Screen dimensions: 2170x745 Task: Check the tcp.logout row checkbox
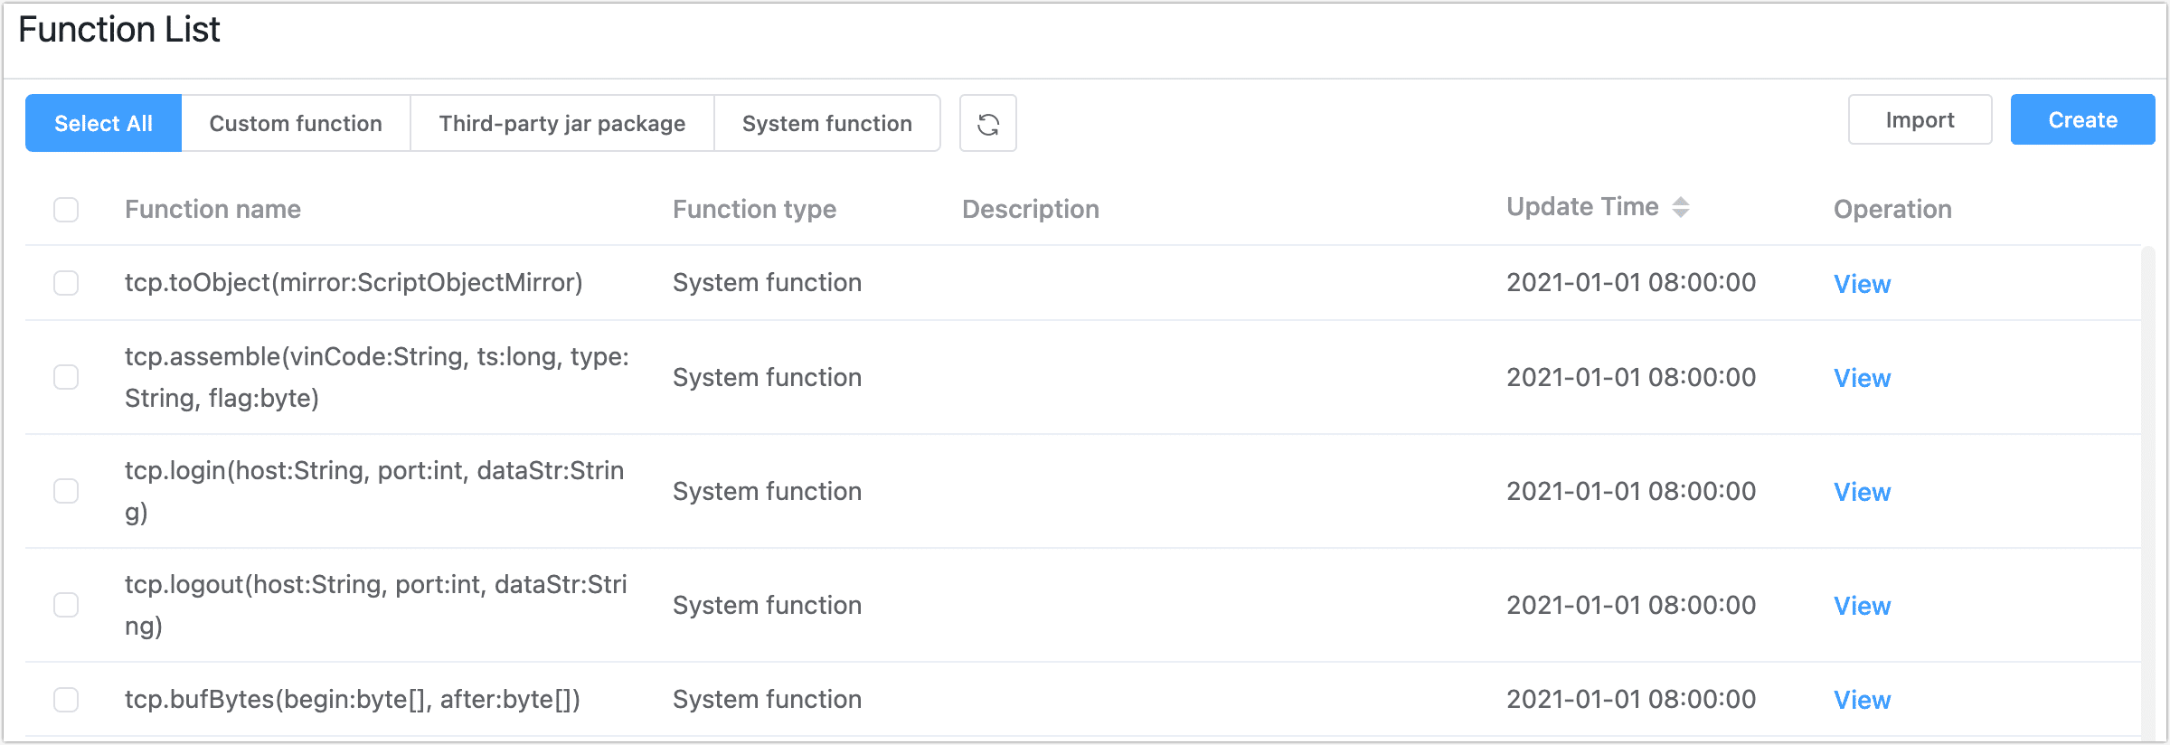pyautogui.click(x=66, y=605)
